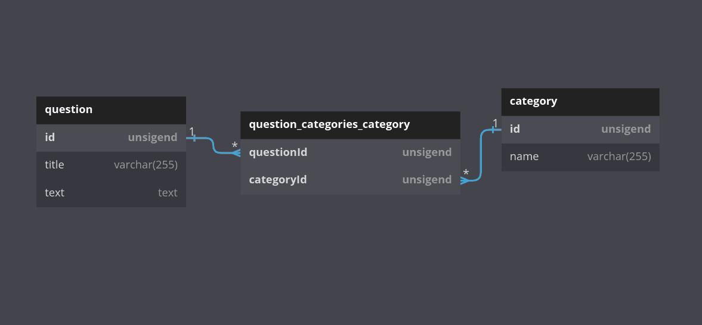Select the relation line from question to questionId
This screenshot has height=325, width=702.
[213, 145]
